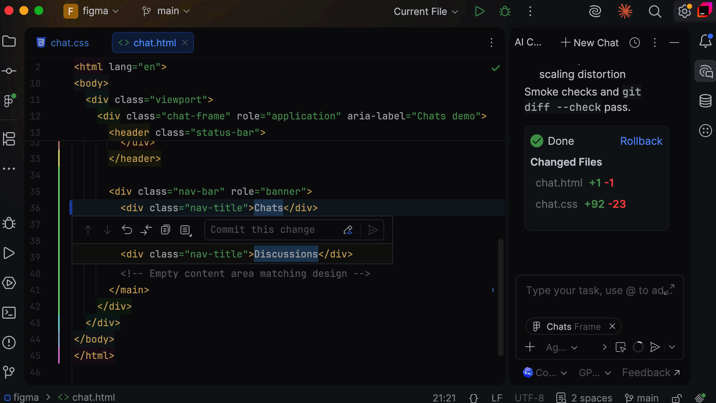Viewport: 716px width, 403px height.
Task: Open the Run tool window in sidebar
Action: pos(9,253)
